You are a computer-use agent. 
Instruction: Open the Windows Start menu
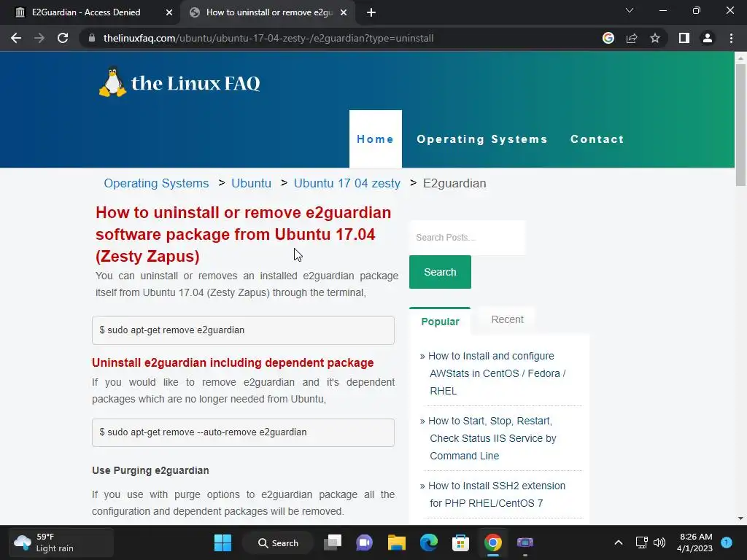pos(222,542)
